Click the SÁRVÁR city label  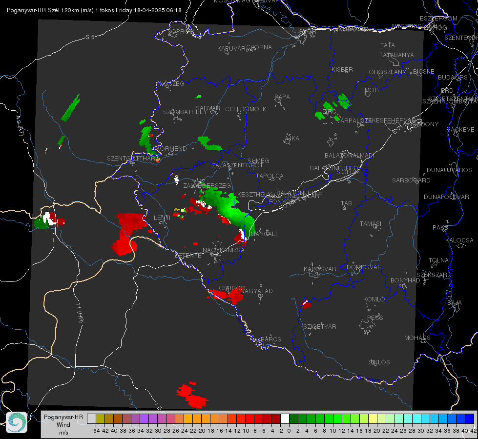coord(208,108)
